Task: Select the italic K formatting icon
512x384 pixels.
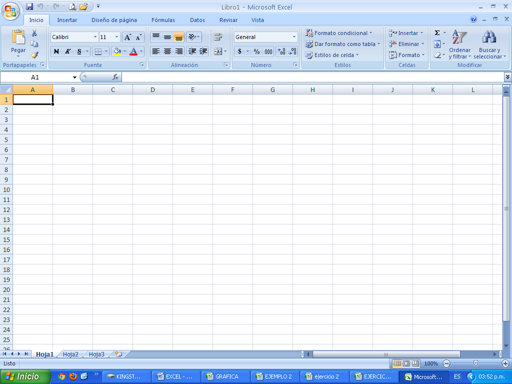Action: tap(67, 51)
